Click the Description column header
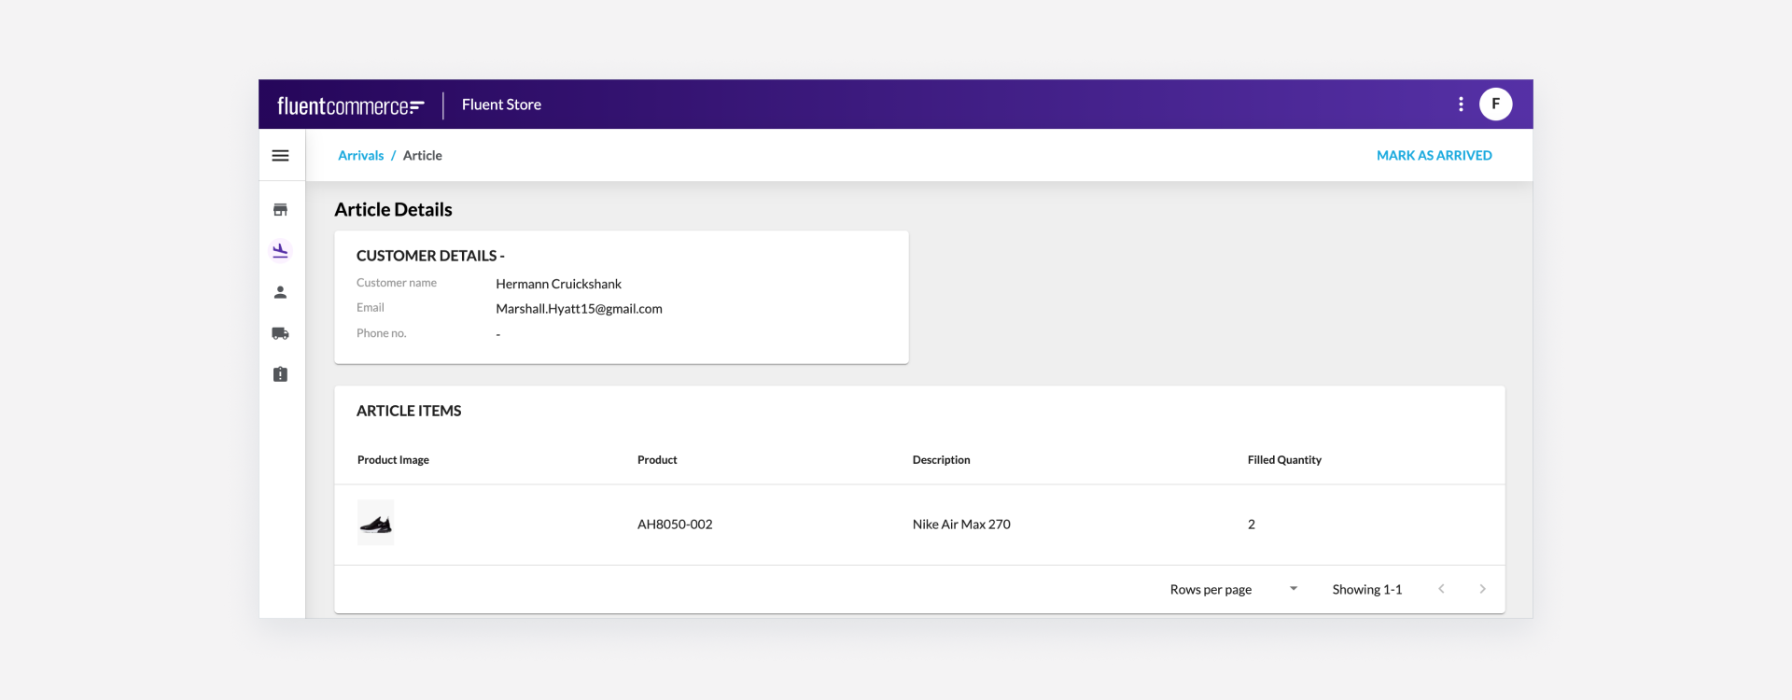 click(x=941, y=460)
